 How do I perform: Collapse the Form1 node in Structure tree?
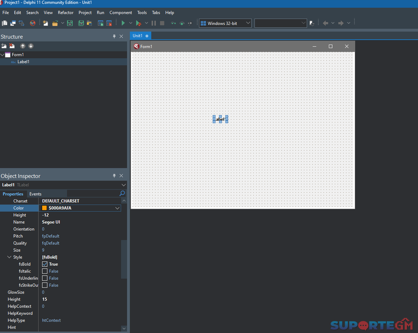3,55
